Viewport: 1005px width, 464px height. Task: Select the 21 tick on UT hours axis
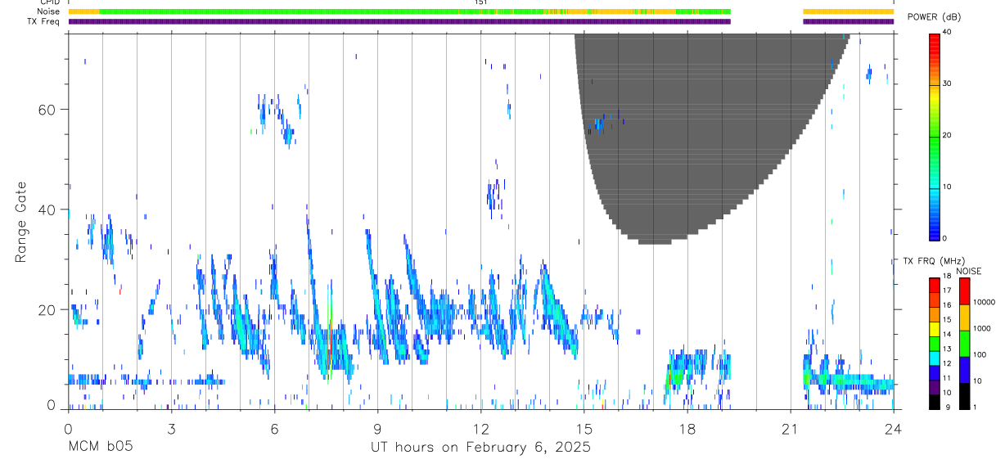click(x=791, y=428)
